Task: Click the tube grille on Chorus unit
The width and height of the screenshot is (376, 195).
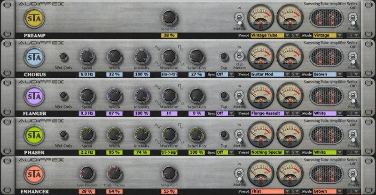Action: (x=326, y=57)
